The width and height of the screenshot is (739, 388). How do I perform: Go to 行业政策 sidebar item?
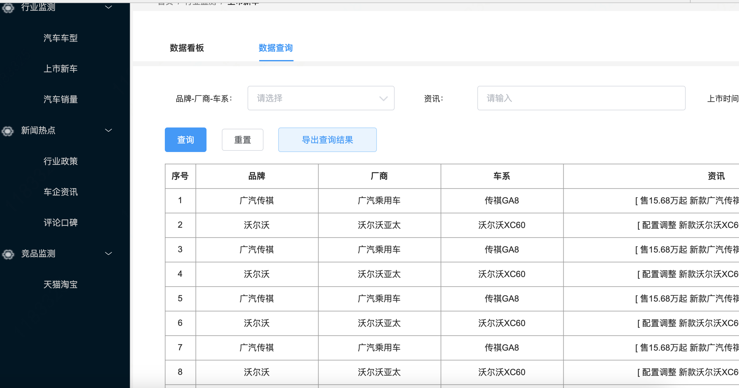[61, 161]
